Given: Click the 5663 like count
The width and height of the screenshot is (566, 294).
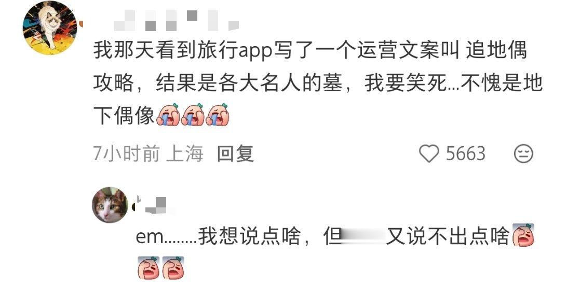Looking at the screenshot, I should [x=466, y=154].
